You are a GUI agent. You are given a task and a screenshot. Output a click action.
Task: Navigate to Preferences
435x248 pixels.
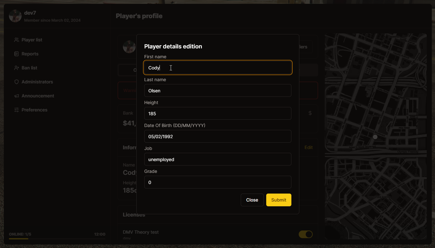[x=34, y=110]
